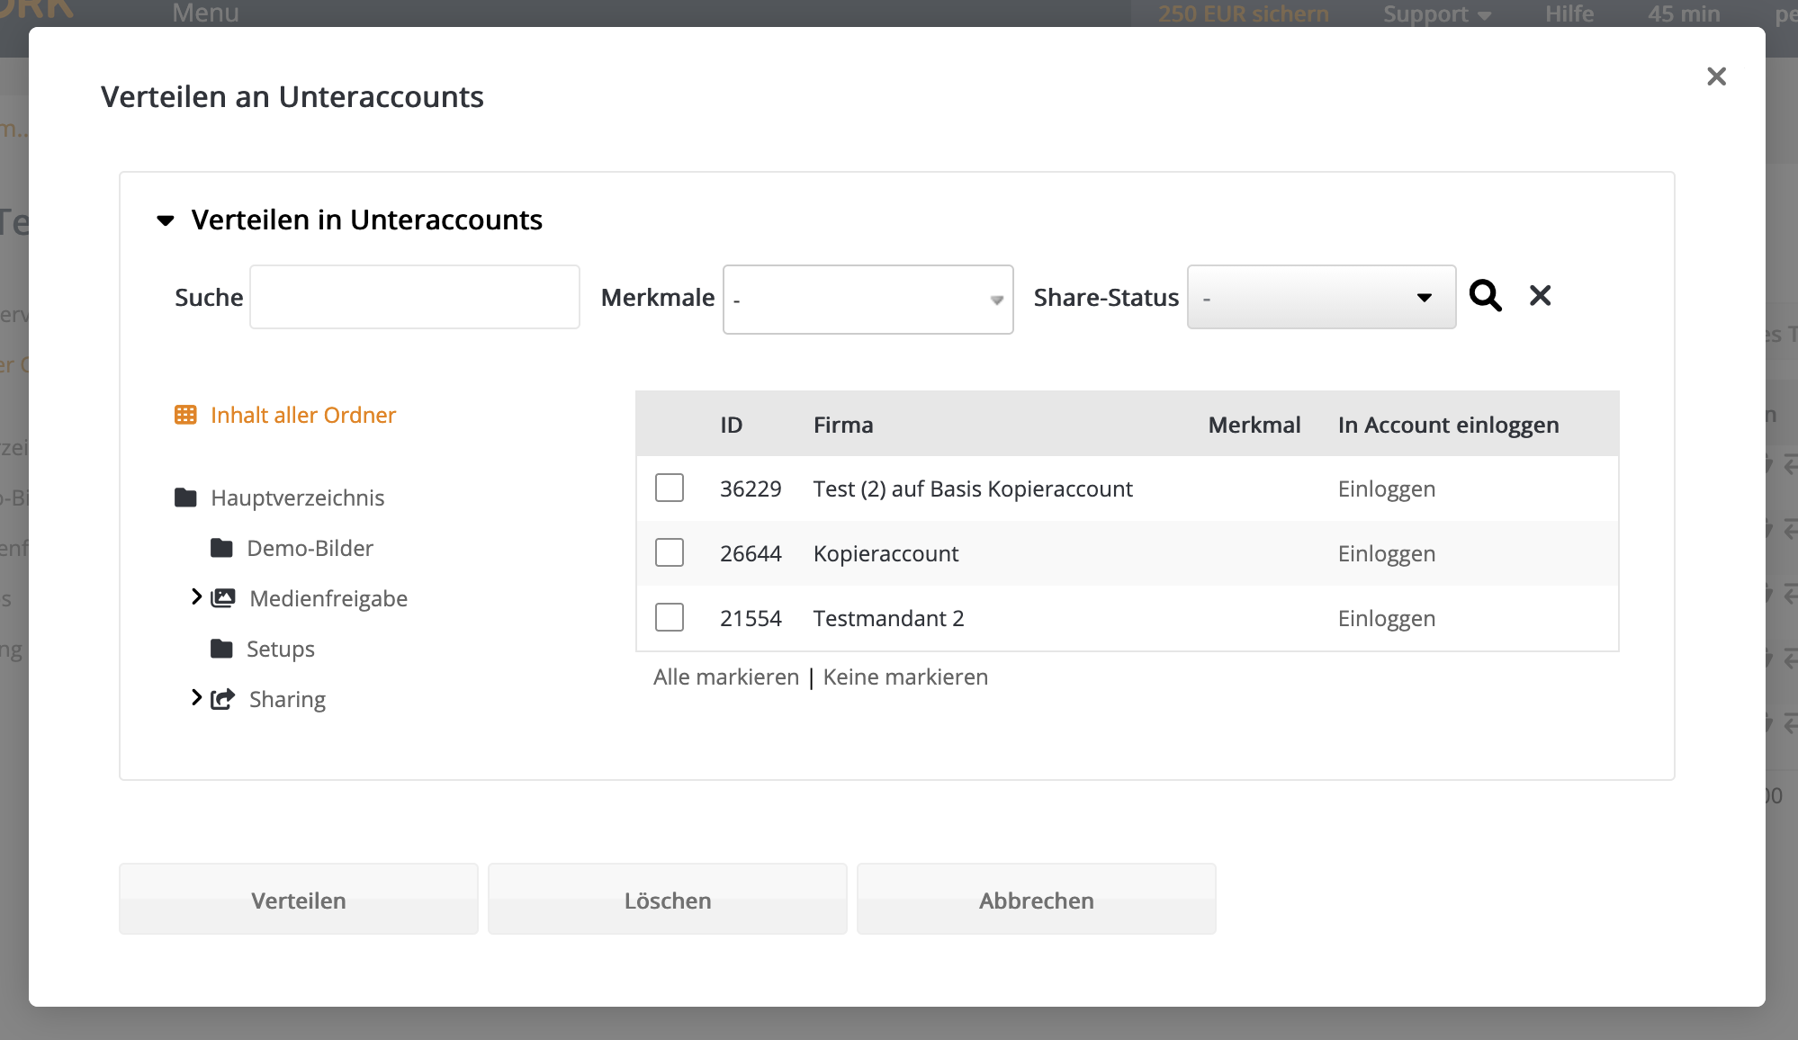1798x1040 pixels.
Task: Collapse Verteilen in Unteraccounts section
Action: [166, 220]
